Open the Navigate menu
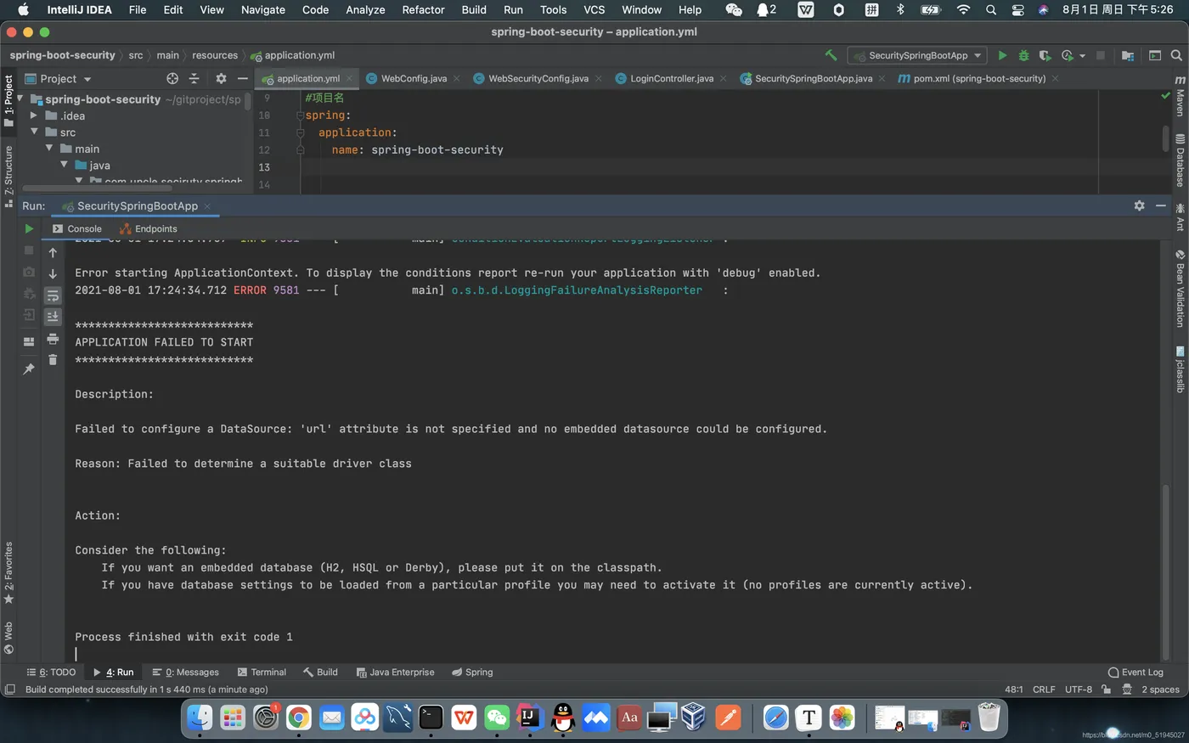 tap(262, 9)
